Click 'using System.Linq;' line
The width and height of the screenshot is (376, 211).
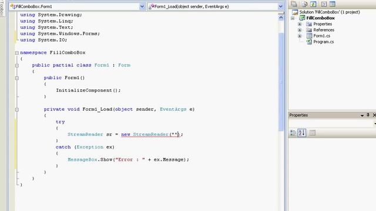coord(46,21)
